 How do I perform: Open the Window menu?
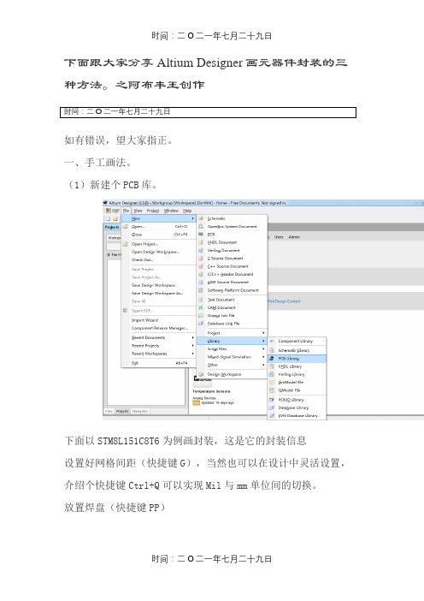171,211
